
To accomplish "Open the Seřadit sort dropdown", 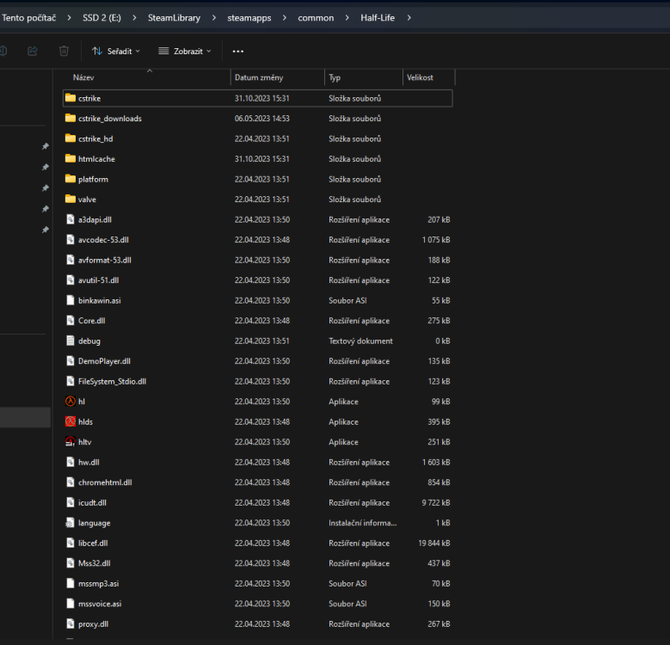I will click(116, 52).
